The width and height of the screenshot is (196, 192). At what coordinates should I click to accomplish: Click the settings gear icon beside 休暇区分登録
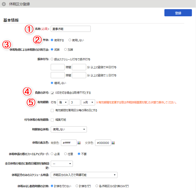pos(4,4)
